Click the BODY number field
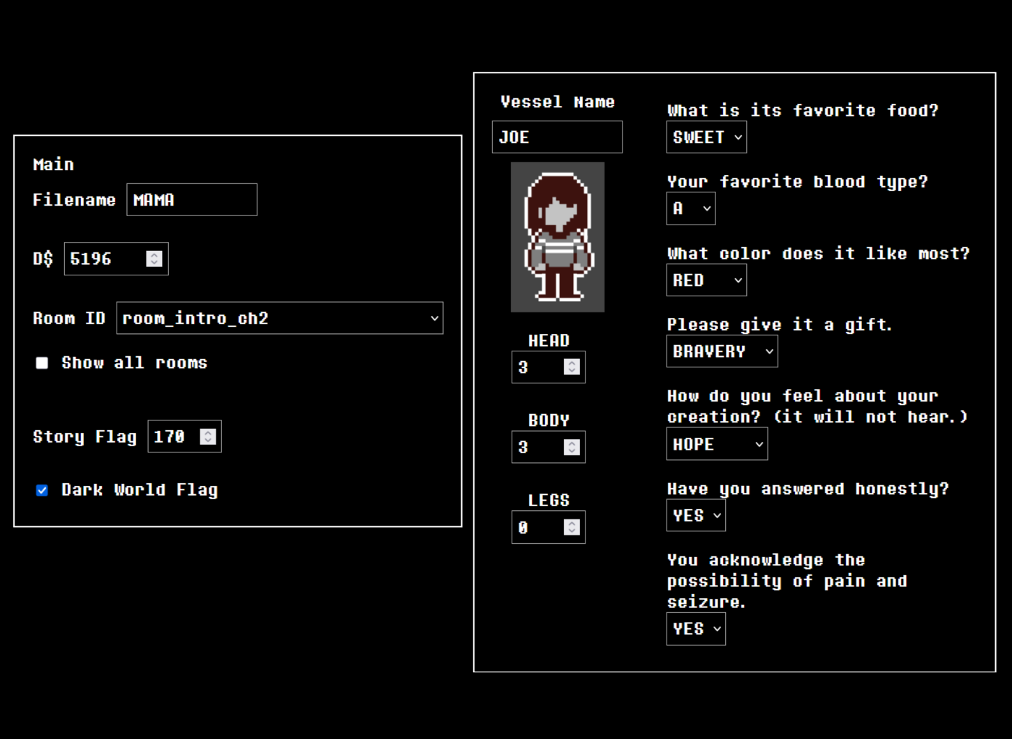The height and width of the screenshot is (739, 1012). 548,447
